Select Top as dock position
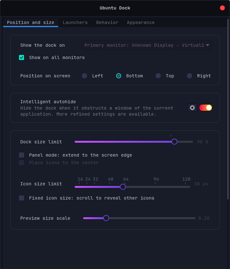Viewport: 230px width, 269px height. coord(158,76)
